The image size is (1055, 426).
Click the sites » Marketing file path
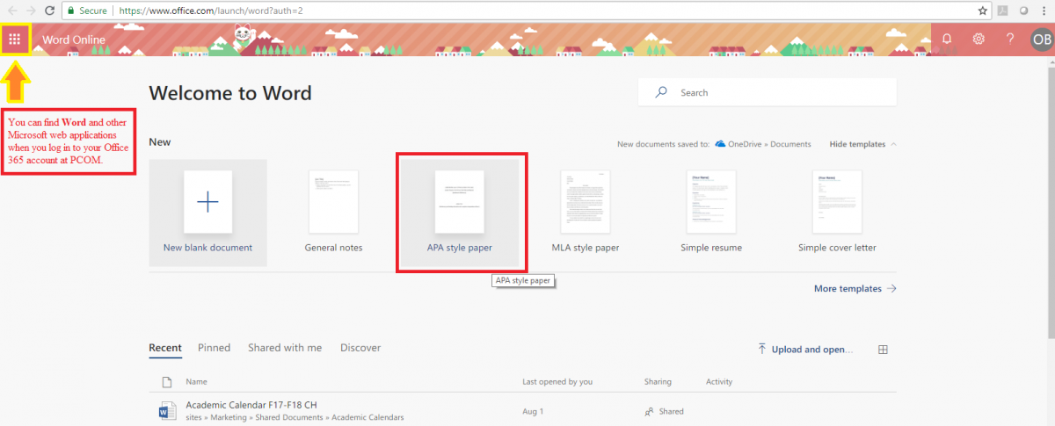(295, 418)
